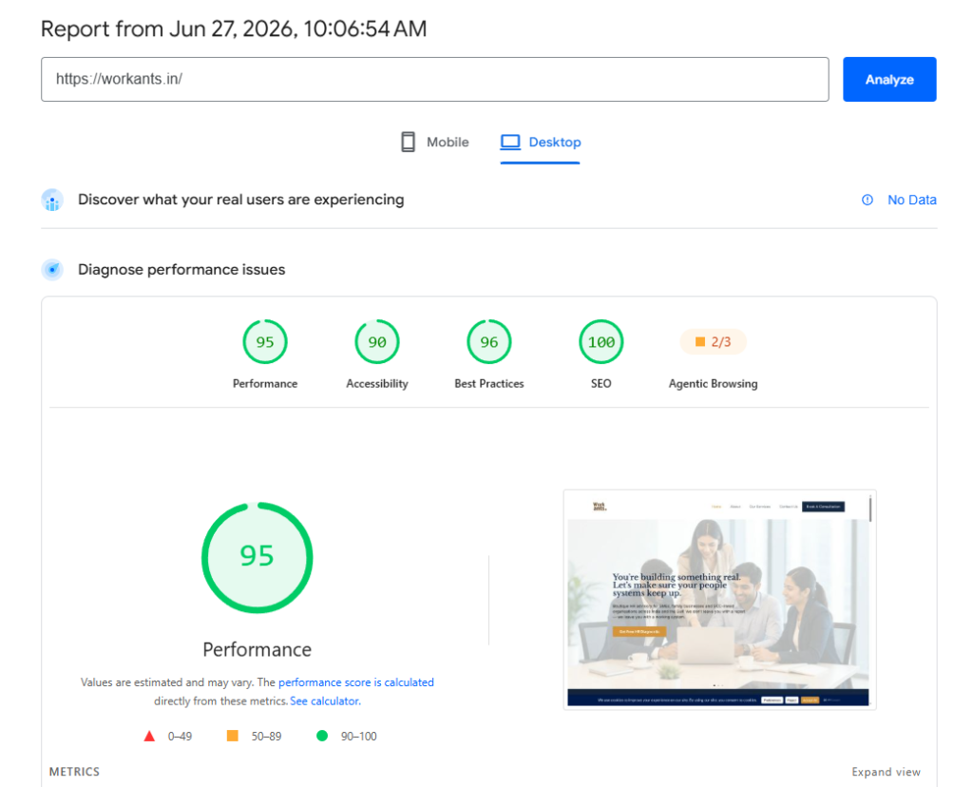Click the Performance label under small gauge

(265, 384)
